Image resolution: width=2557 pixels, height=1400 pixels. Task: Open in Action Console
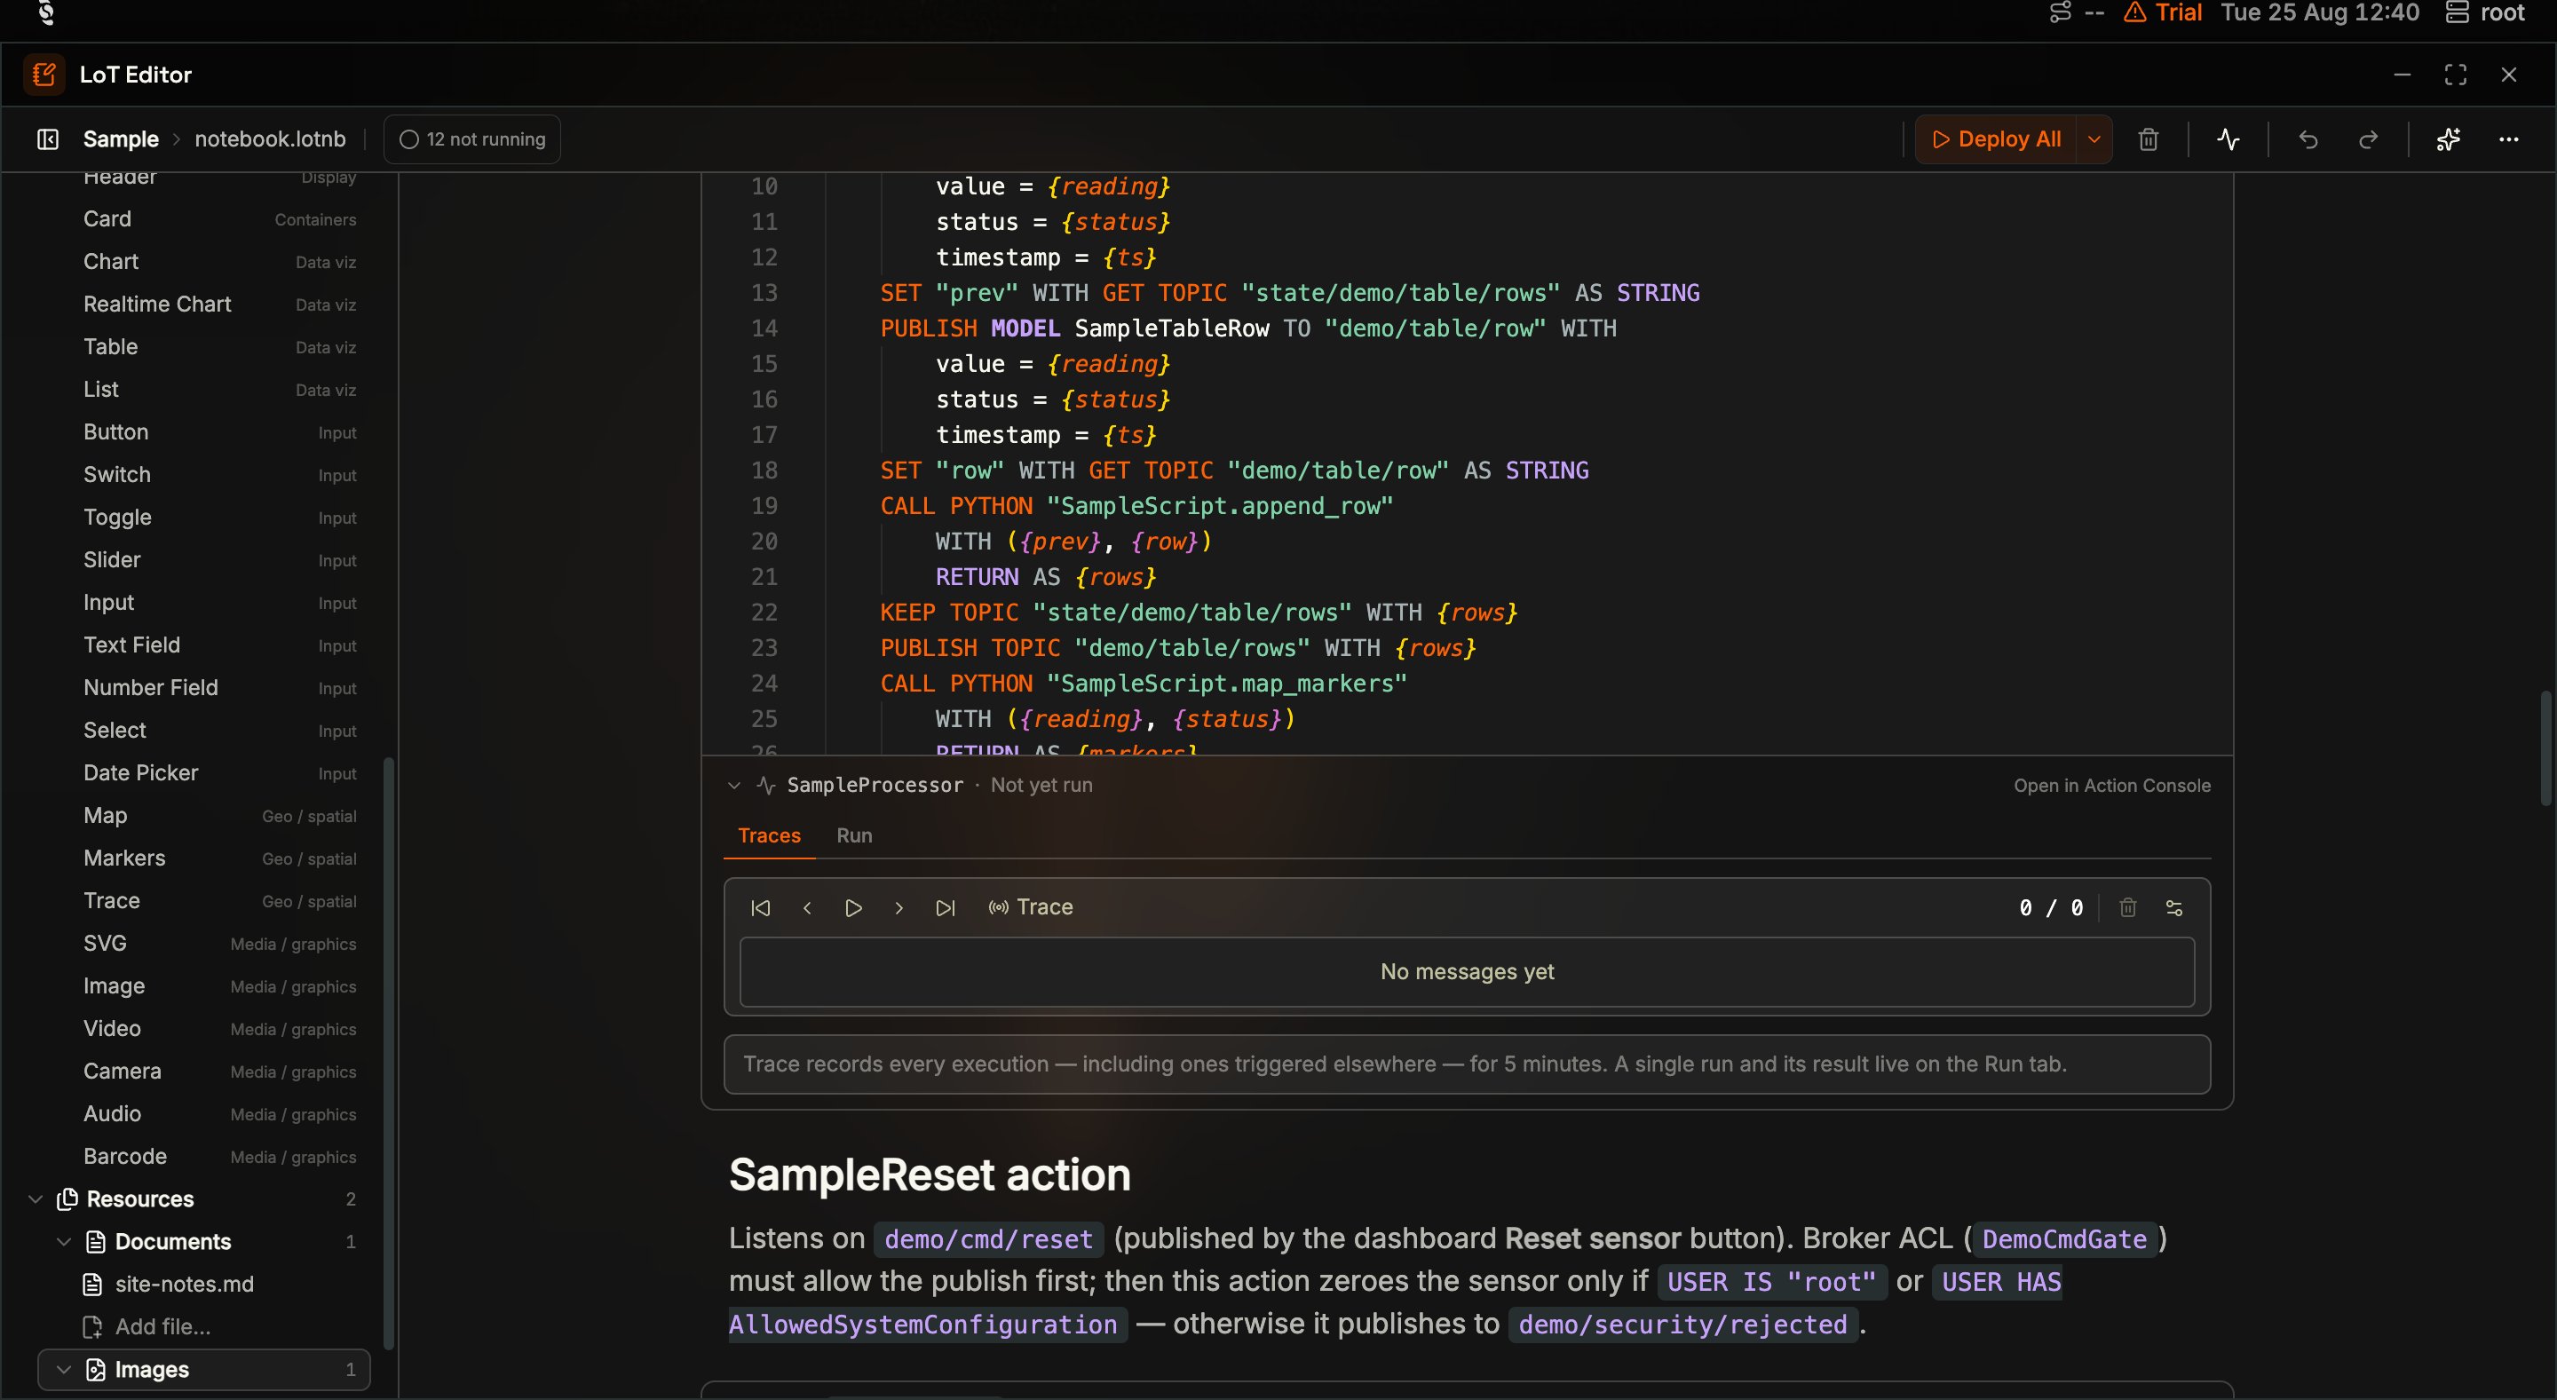(2111, 785)
